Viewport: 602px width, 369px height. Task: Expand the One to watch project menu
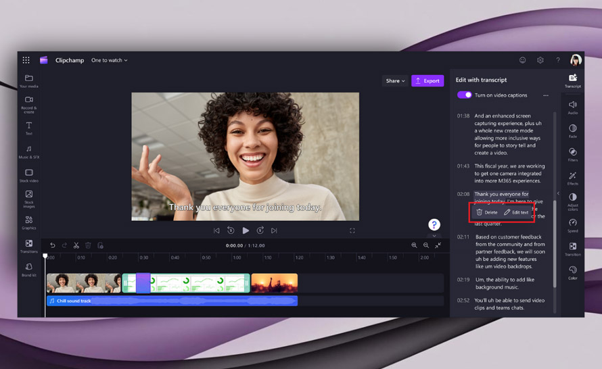pyautogui.click(x=110, y=60)
